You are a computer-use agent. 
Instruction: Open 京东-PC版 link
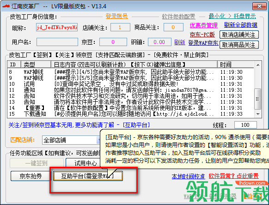click(x=202, y=35)
